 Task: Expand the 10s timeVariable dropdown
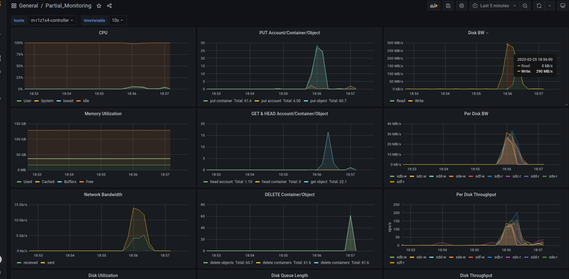(x=118, y=20)
